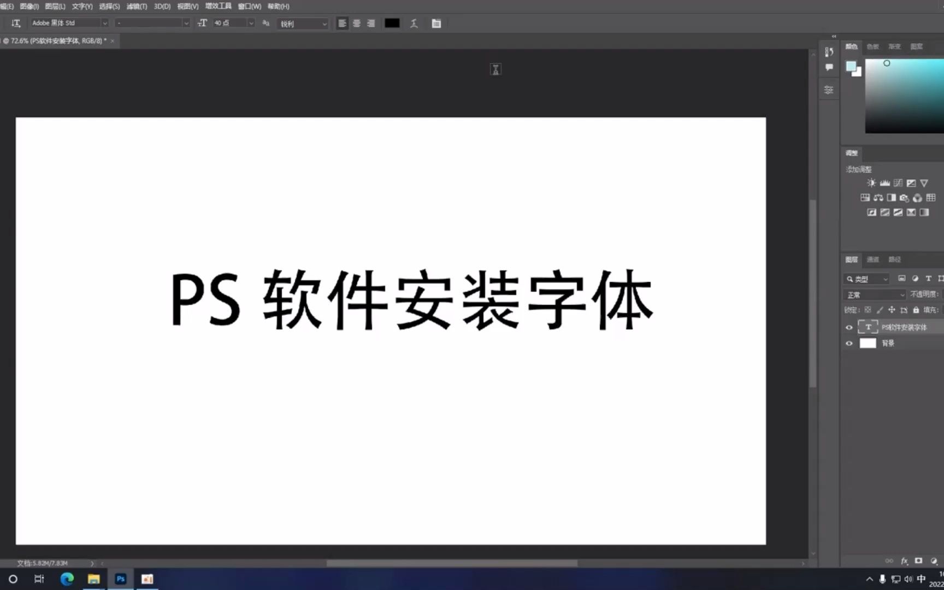This screenshot has width=944, height=590.
Task: Click the anti-aliasing aa icon
Action: (x=266, y=23)
